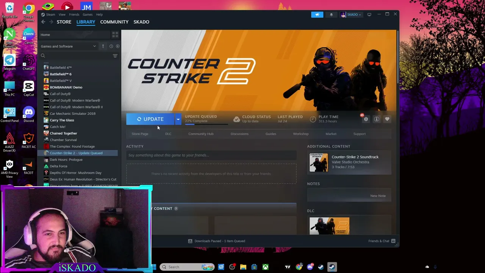Open the View menu
Viewport: 485px width, 273px height.
(62, 14)
